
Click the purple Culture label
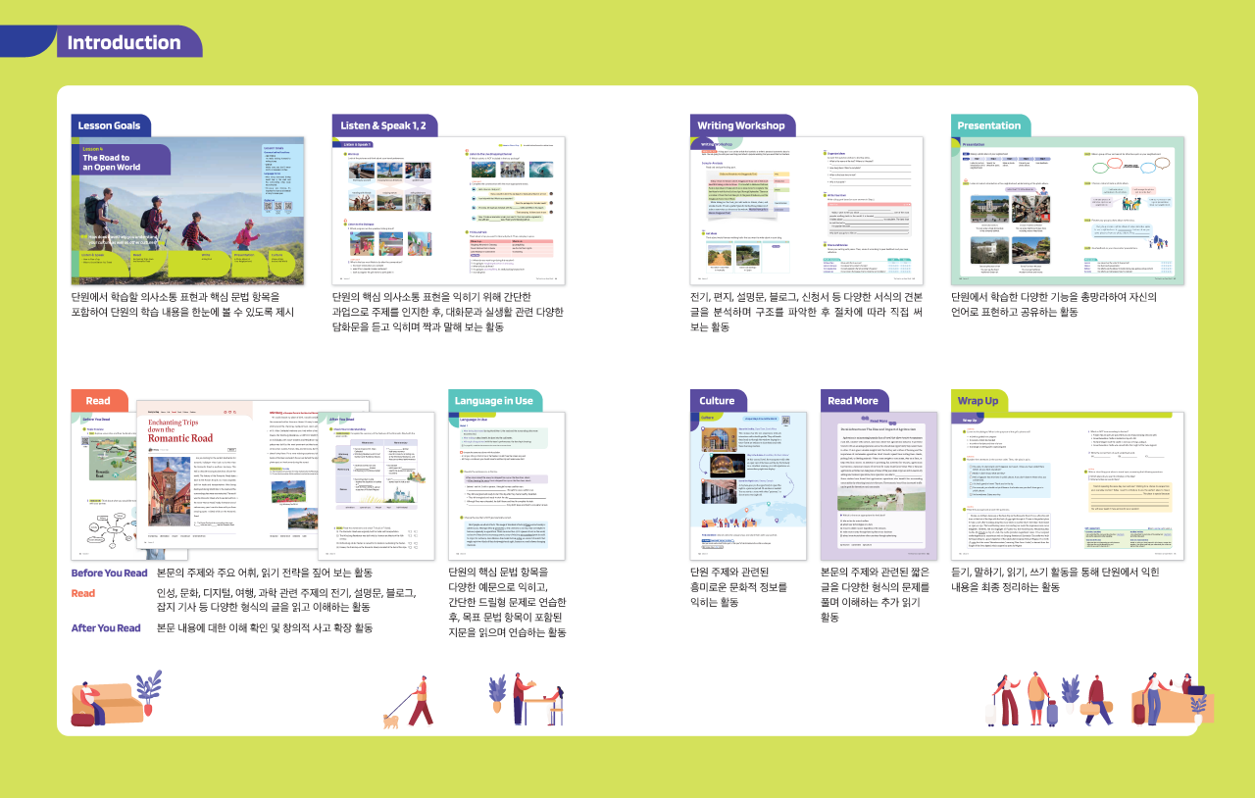pos(718,400)
